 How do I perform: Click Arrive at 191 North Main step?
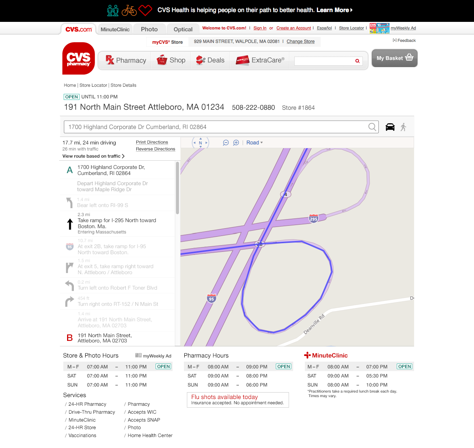coord(118,320)
